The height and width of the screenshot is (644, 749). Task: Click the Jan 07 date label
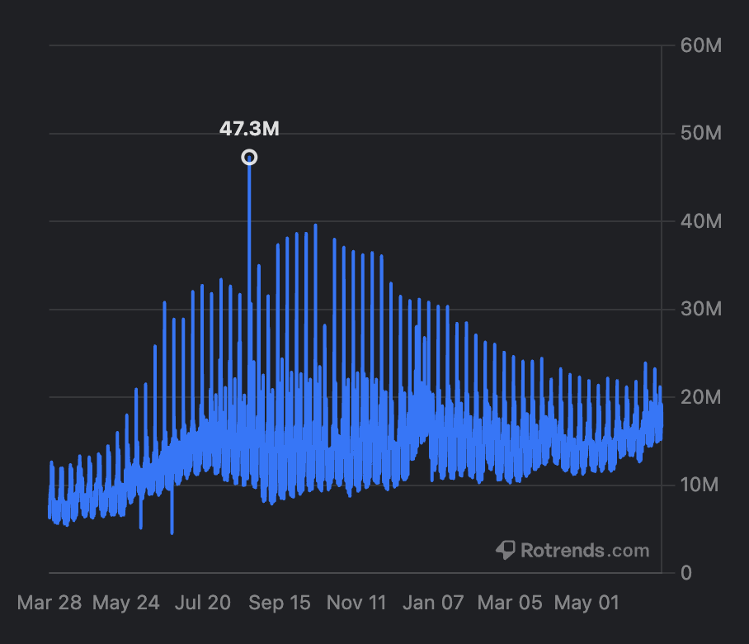pos(433,603)
